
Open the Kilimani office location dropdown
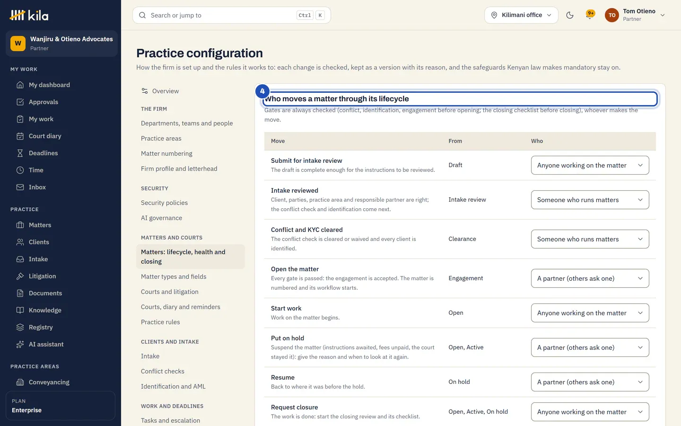tap(521, 15)
